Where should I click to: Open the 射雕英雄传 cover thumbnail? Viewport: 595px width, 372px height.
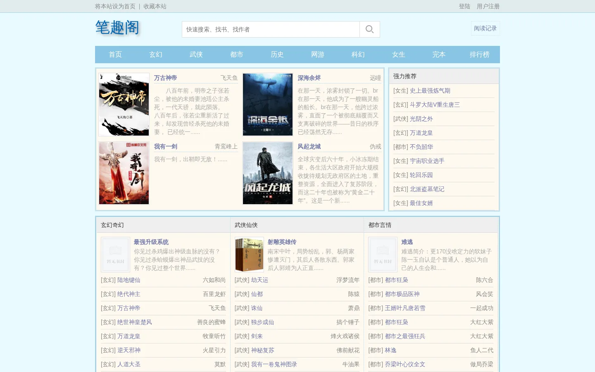coord(249,255)
